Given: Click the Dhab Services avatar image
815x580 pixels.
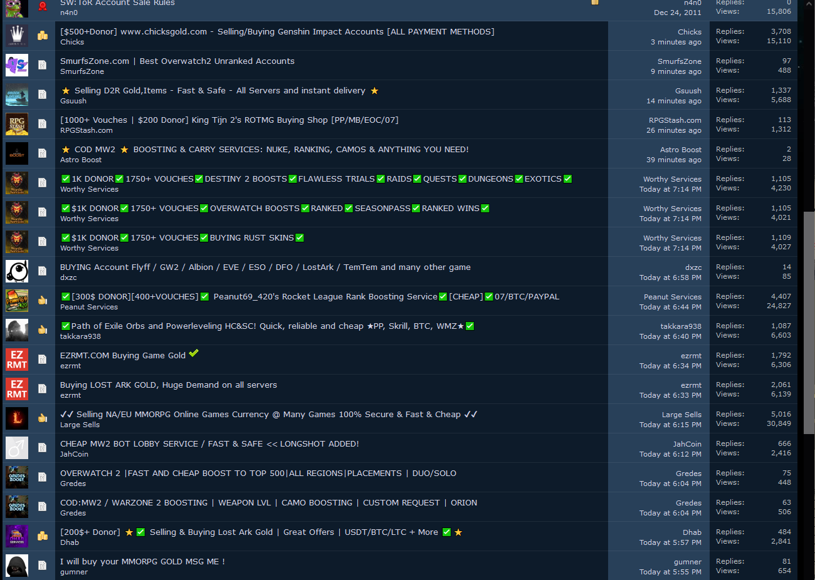Looking at the screenshot, I should (17, 536).
